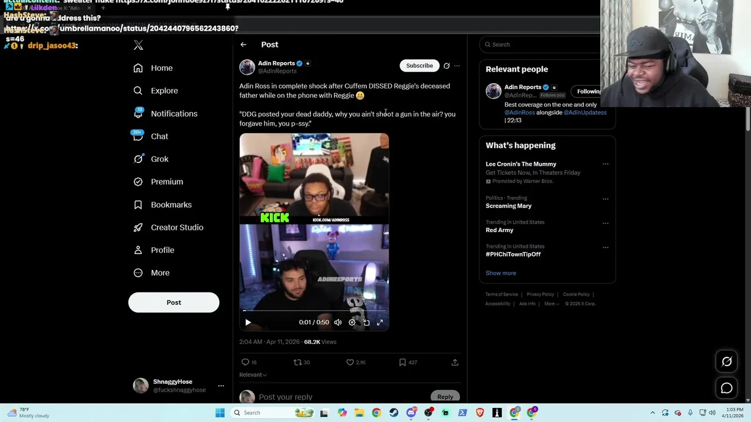Click the X Search box
The width and height of the screenshot is (751, 422).
point(541,45)
